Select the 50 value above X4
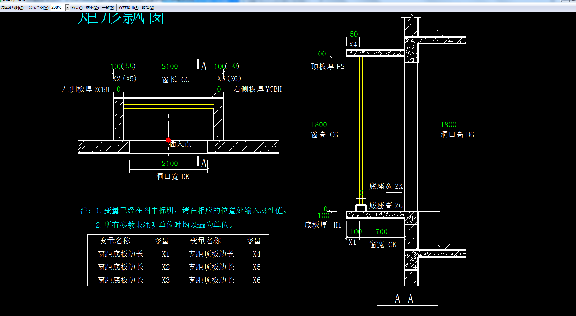This screenshot has width=576, height=316. click(x=354, y=34)
